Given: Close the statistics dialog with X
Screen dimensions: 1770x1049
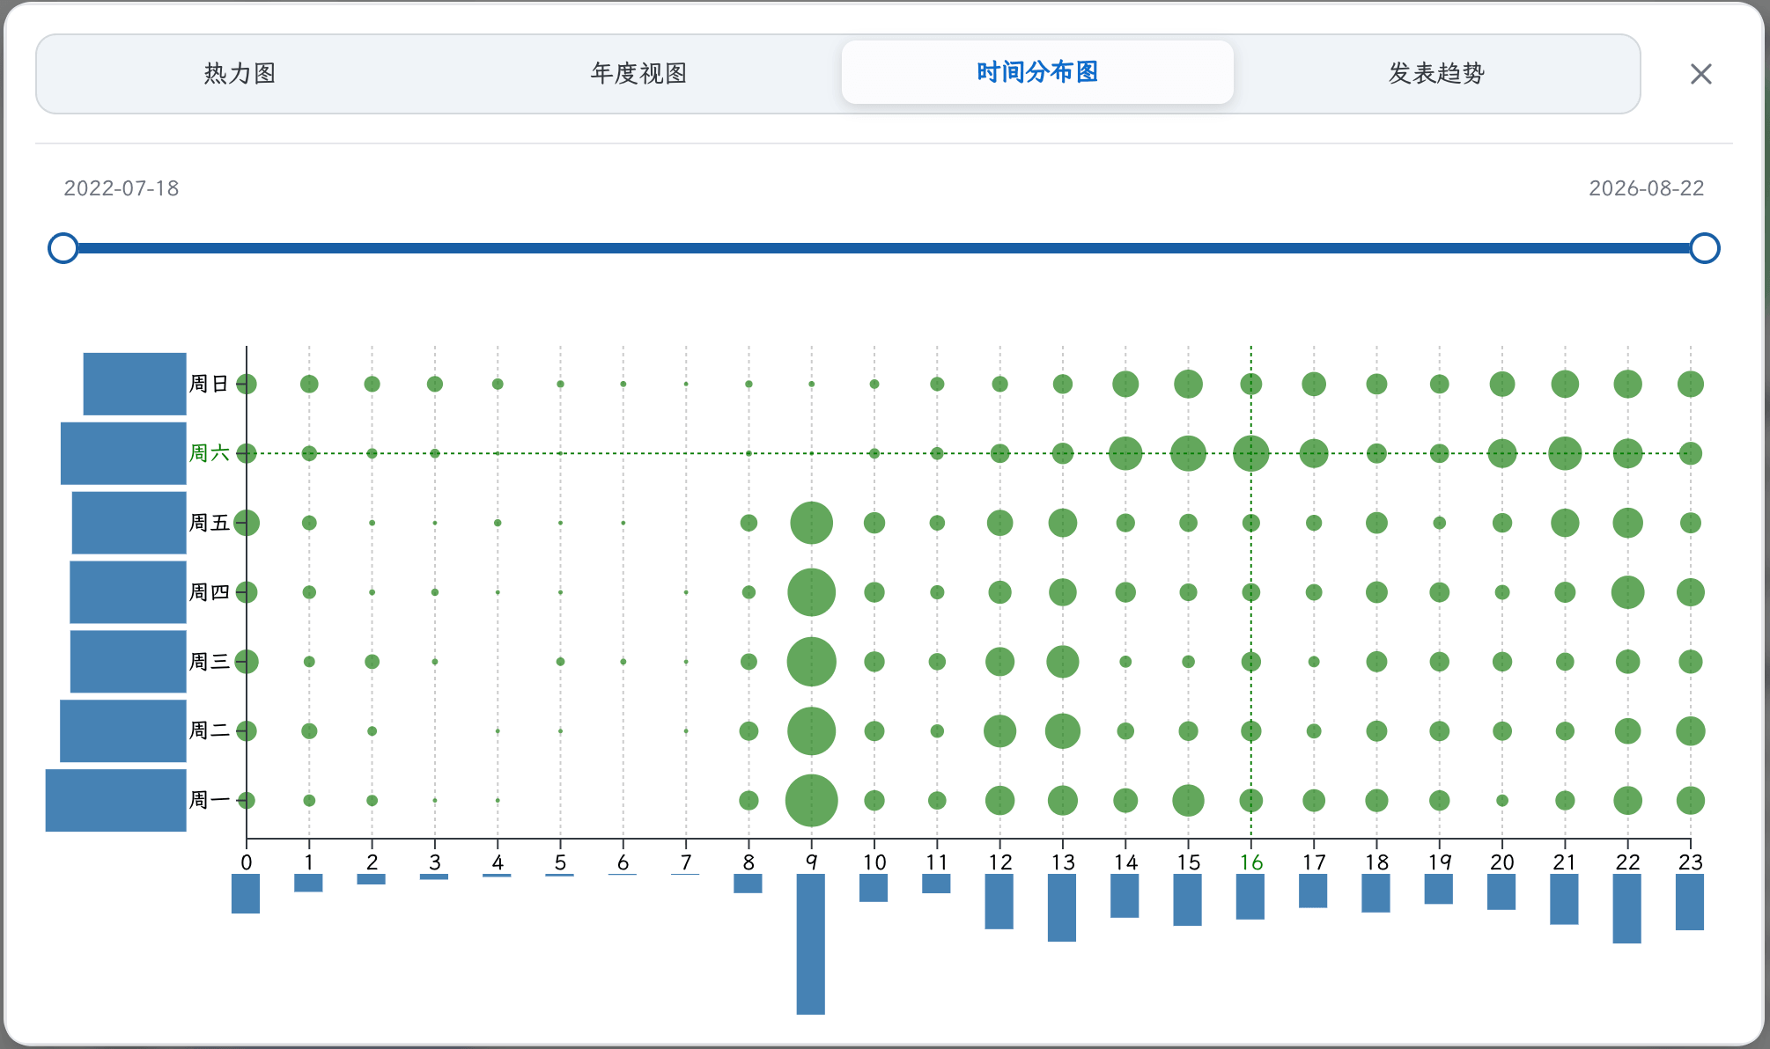Looking at the screenshot, I should (x=1701, y=74).
